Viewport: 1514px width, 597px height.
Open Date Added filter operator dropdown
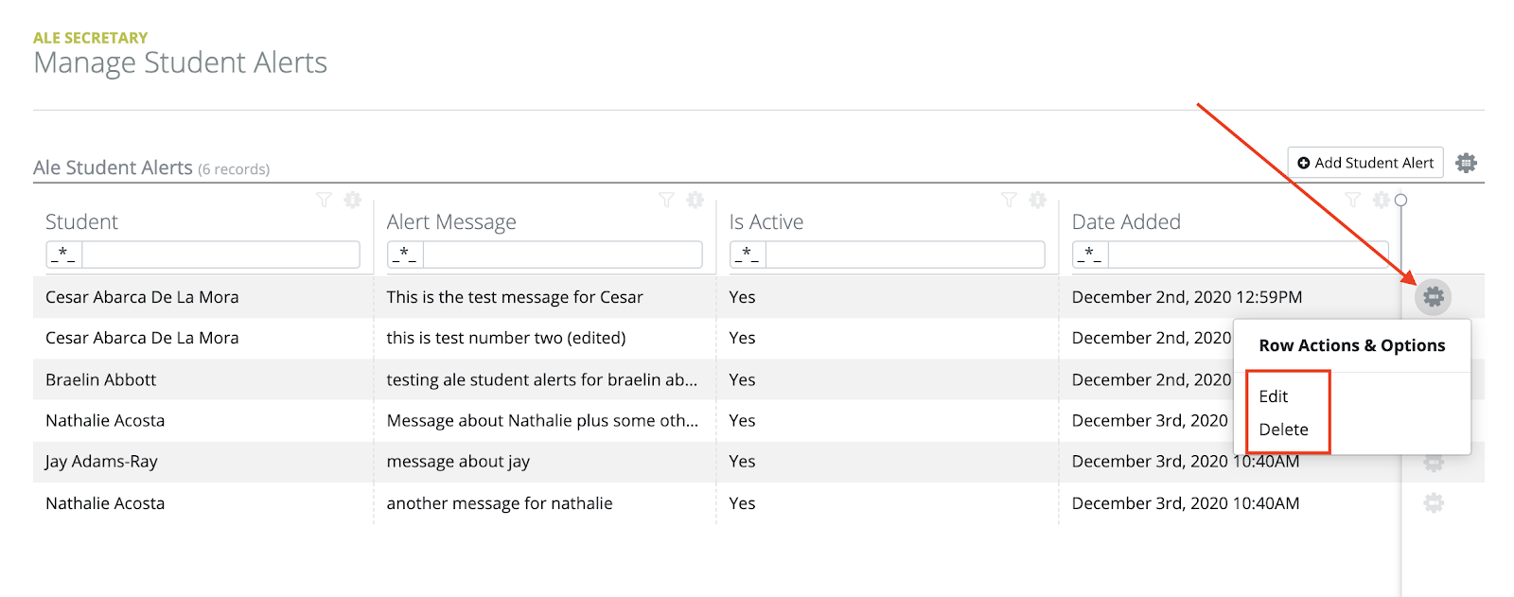coord(1091,254)
